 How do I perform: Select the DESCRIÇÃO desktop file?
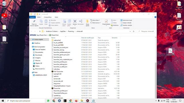point(4,40)
